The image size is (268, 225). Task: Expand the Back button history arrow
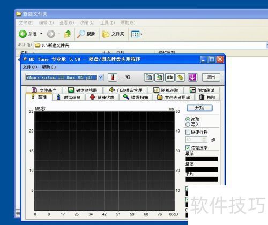(x=41, y=34)
